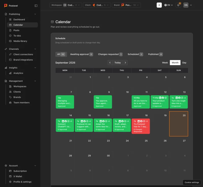Select the Awaiting approval filter
The width and height of the screenshot is (203, 187).
click(x=81, y=54)
